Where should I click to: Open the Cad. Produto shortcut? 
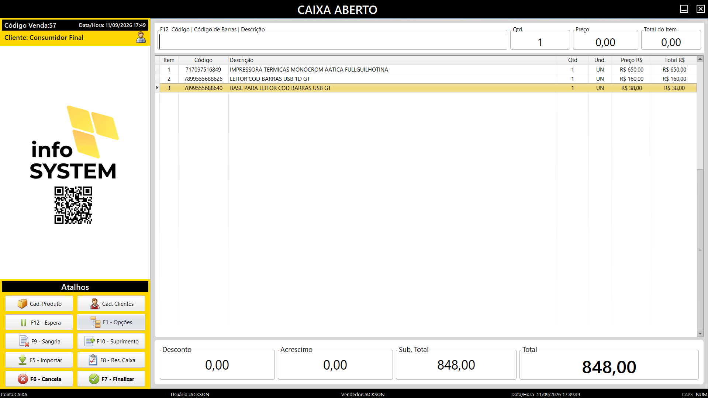point(39,304)
